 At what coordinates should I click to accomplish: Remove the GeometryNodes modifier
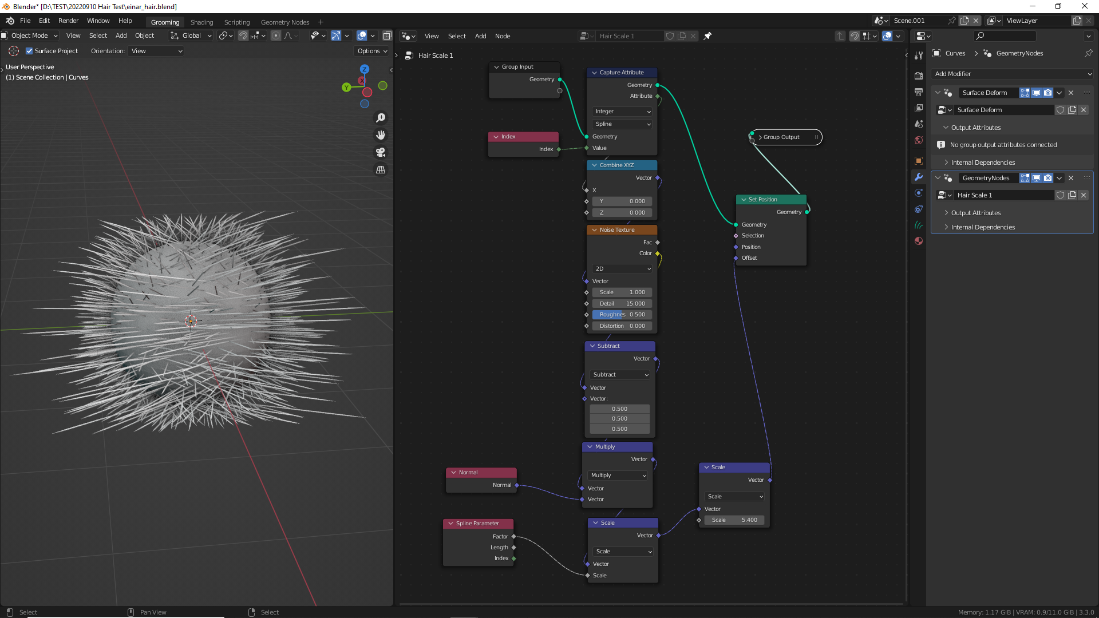(x=1071, y=178)
